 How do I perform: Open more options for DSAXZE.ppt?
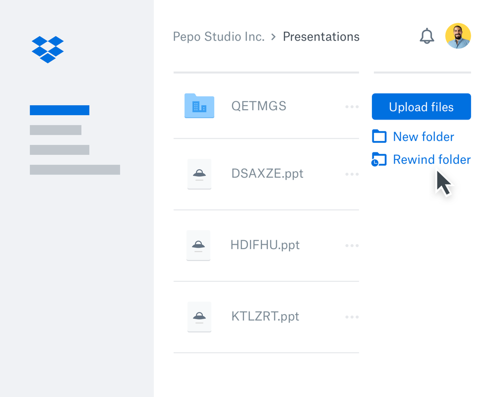click(352, 174)
